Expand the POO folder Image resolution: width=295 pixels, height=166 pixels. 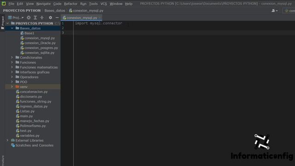point(12,82)
